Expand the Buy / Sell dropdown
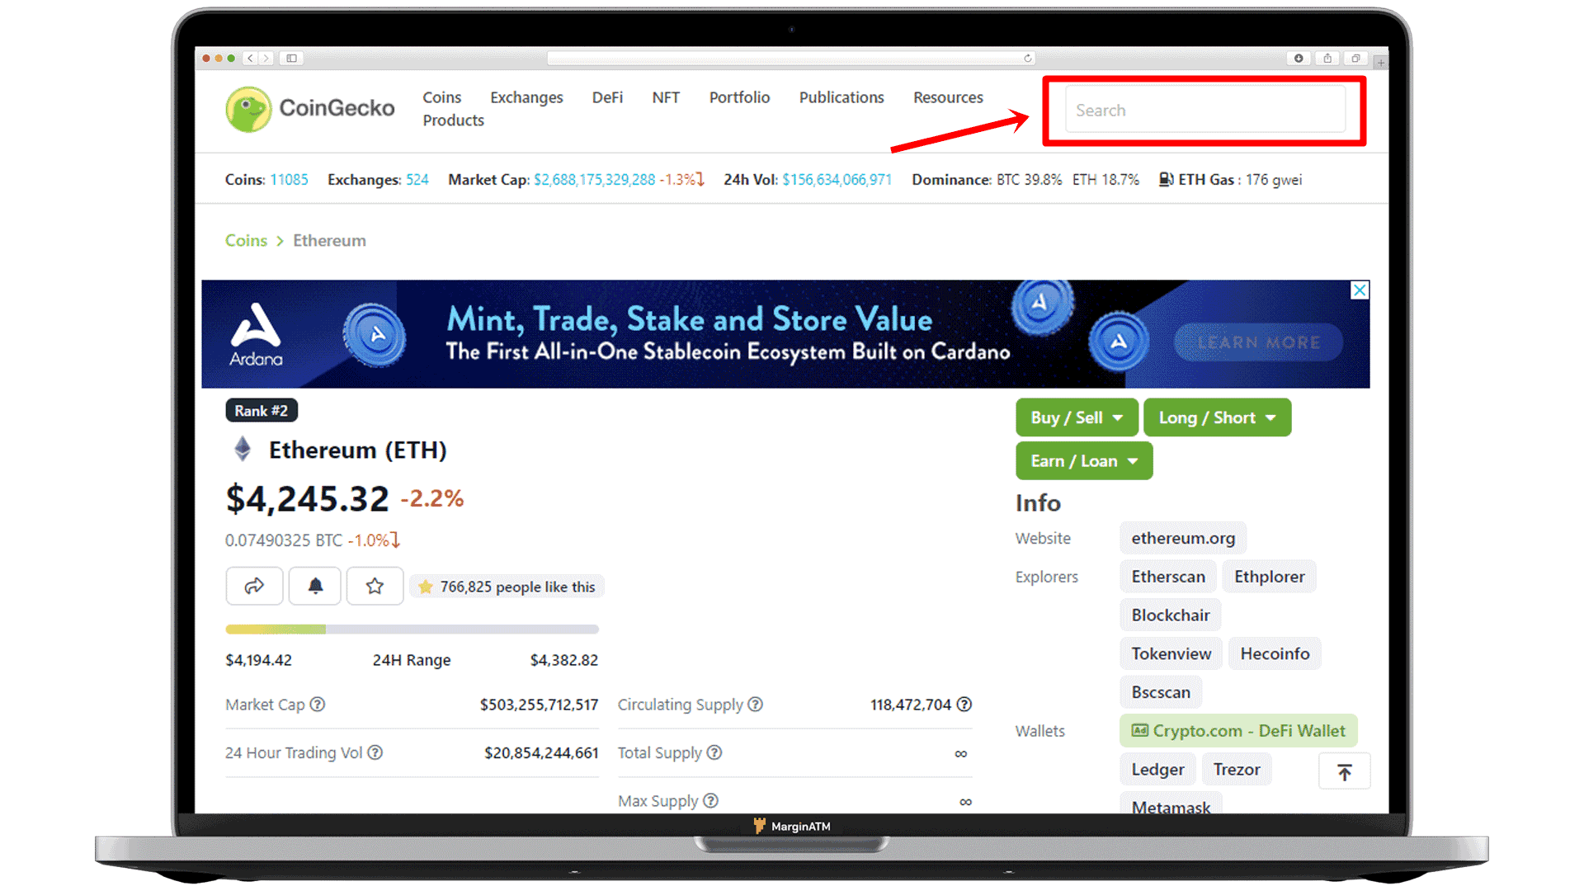The width and height of the screenshot is (1584, 891). click(x=1074, y=417)
